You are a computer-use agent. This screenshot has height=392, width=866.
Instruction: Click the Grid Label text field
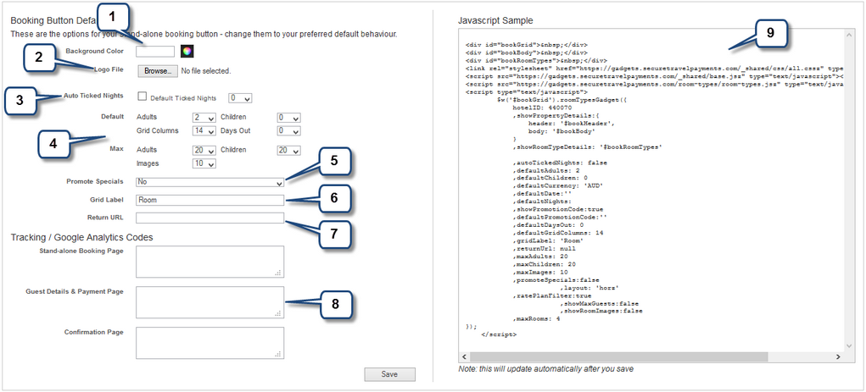[210, 200]
